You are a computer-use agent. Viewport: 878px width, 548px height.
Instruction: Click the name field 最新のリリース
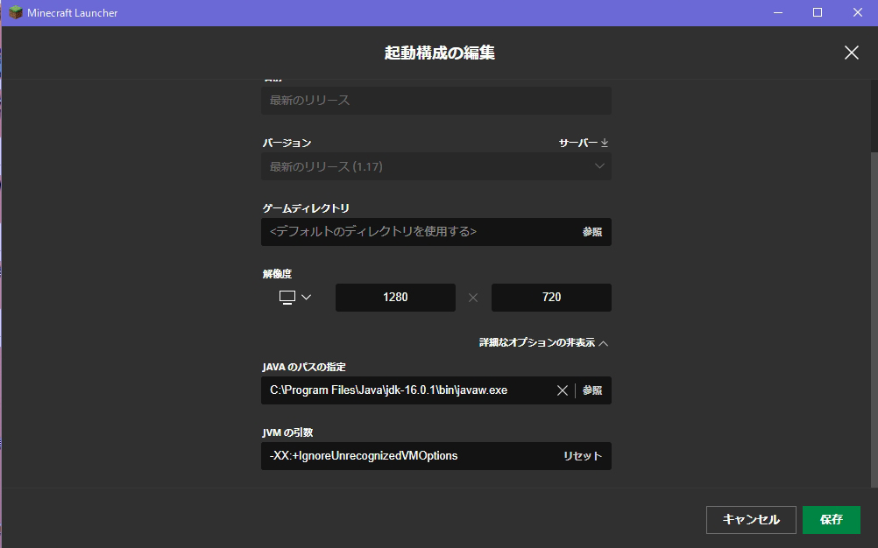tap(436, 100)
